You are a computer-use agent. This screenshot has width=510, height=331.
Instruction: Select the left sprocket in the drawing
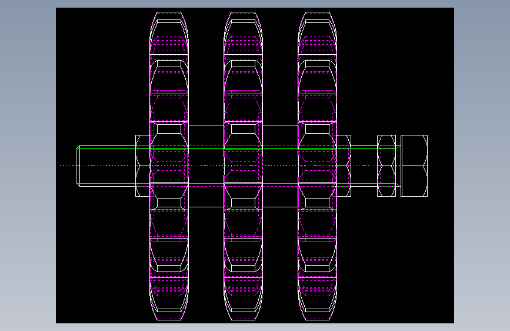tap(169, 166)
